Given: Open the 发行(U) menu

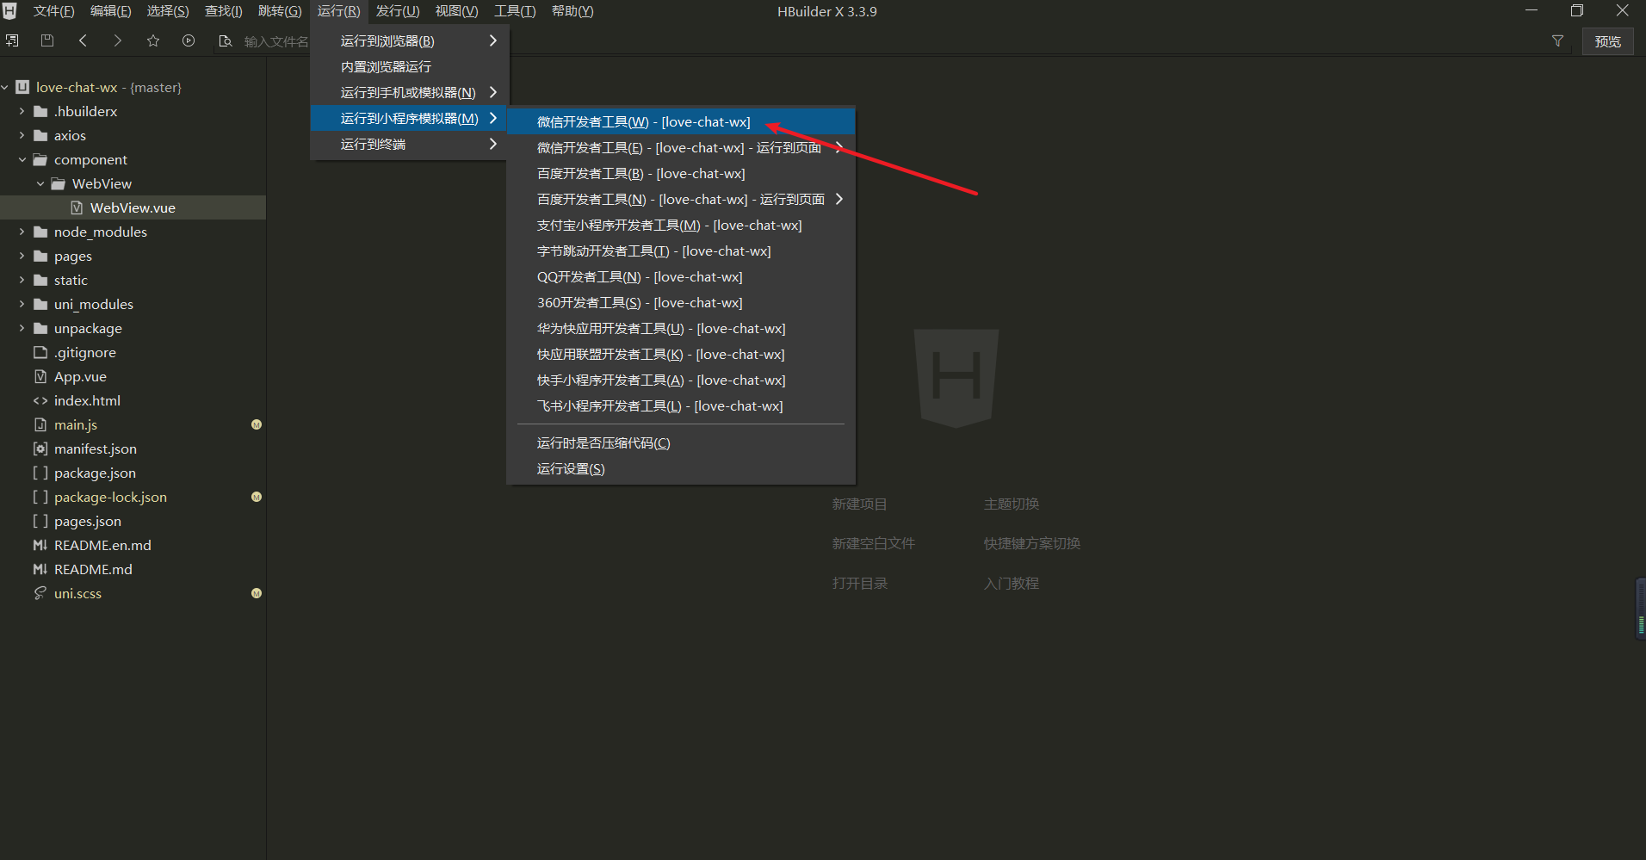Looking at the screenshot, I should point(398,11).
